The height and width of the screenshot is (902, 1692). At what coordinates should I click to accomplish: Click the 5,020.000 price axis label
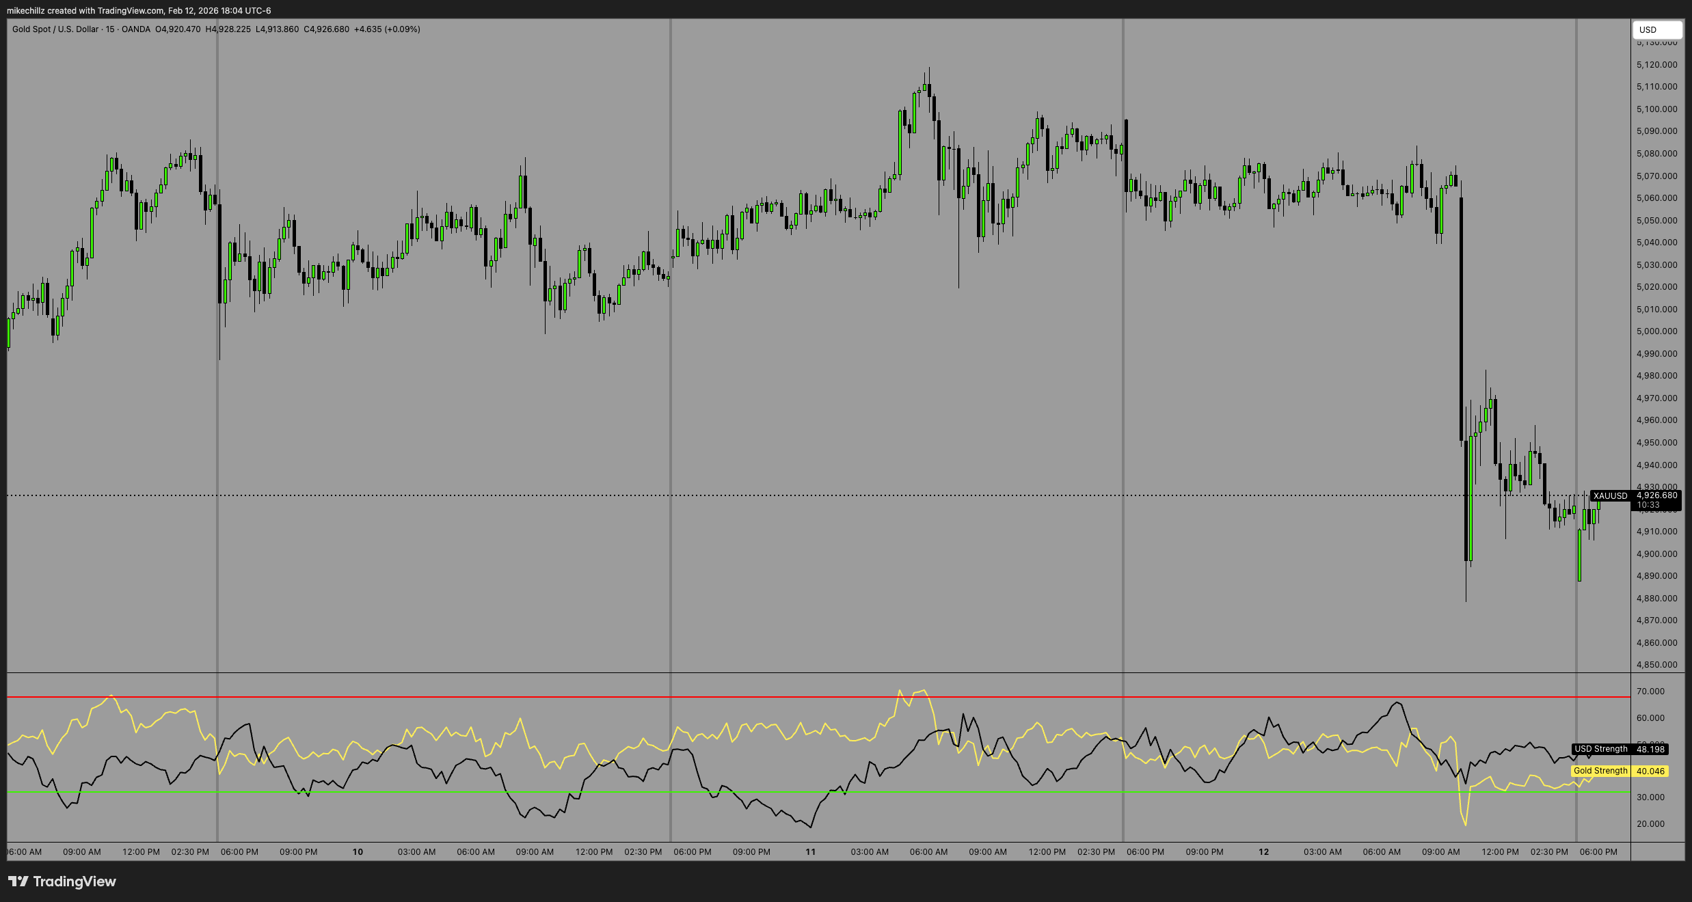1656,287
